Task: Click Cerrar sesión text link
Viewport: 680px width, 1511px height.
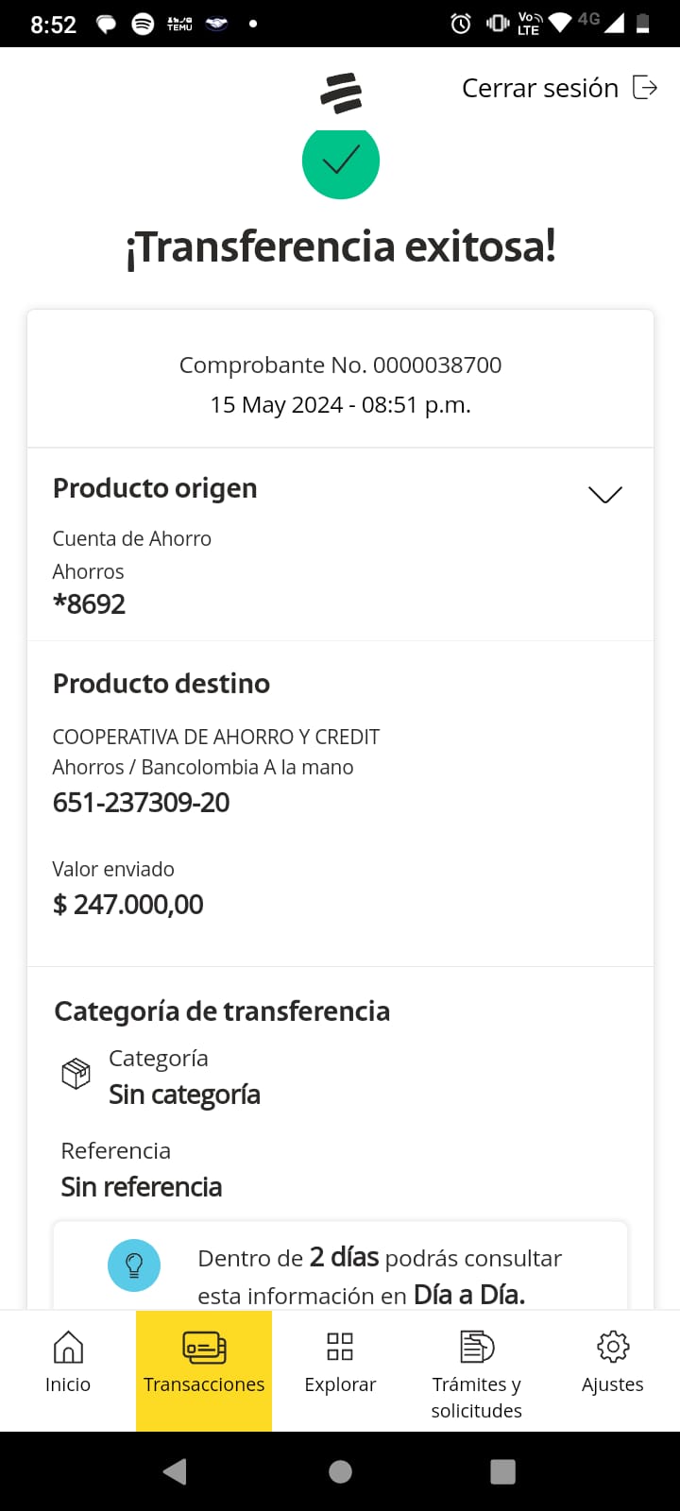Action: click(x=539, y=89)
